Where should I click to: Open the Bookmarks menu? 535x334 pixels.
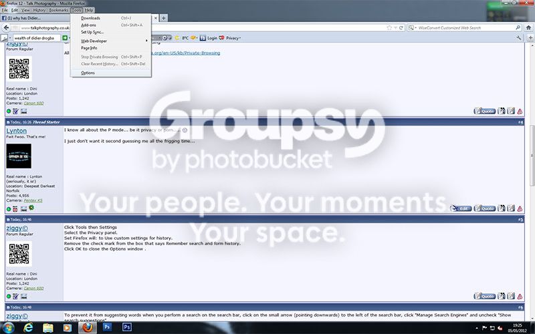58,10
